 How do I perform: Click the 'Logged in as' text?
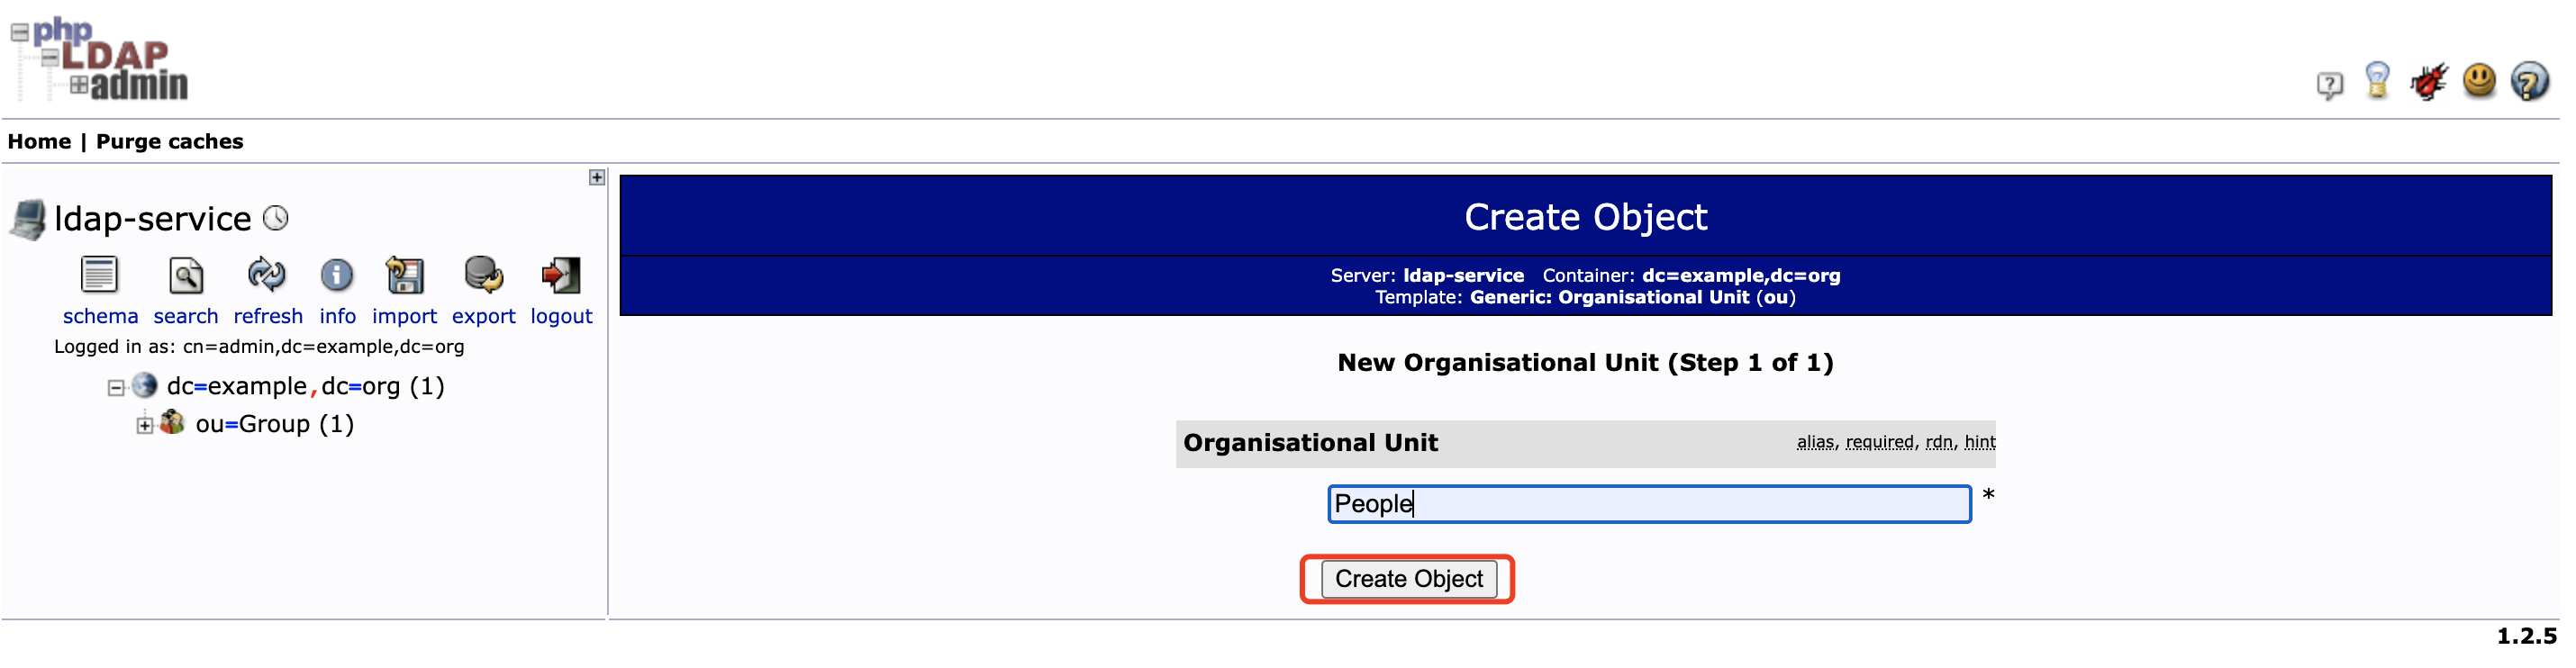click(x=259, y=347)
